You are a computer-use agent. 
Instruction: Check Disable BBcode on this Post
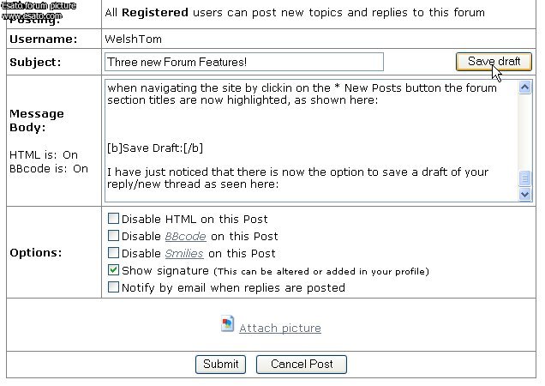113,236
